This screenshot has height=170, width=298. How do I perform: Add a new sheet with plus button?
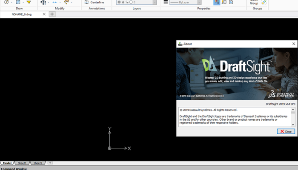[50, 163]
